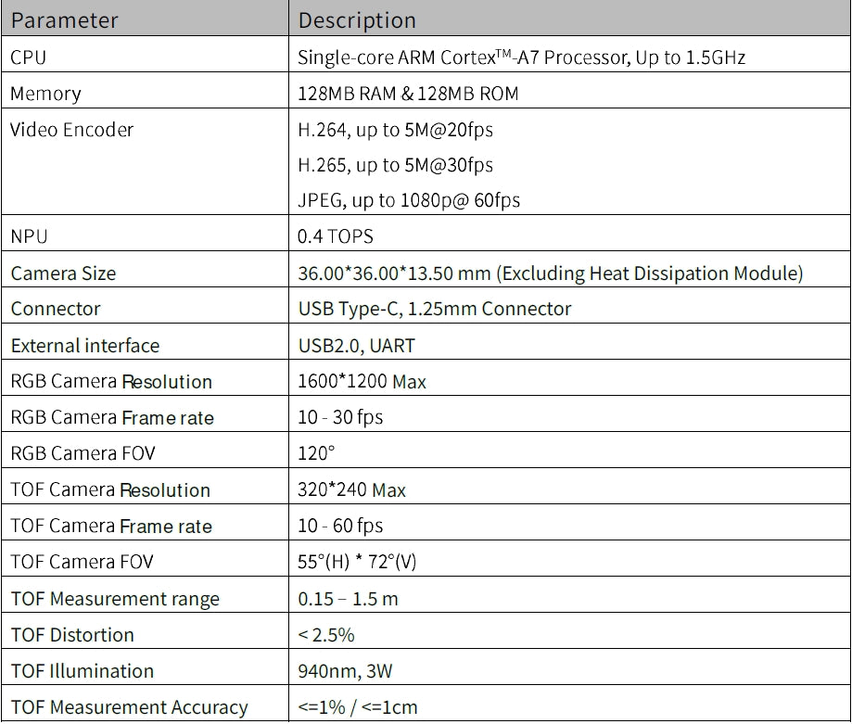Click the 1600*1200 Max resolution value
This screenshot has width=852, height=724.
click(362, 381)
